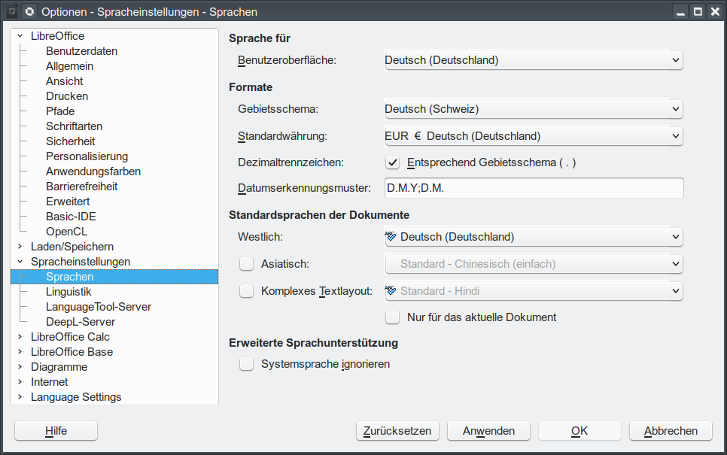The width and height of the screenshot is (727, 455).
Task: Click spellcheck ABC icon in Komplexes Textlayout dropdown
Action: click(391, 291)
